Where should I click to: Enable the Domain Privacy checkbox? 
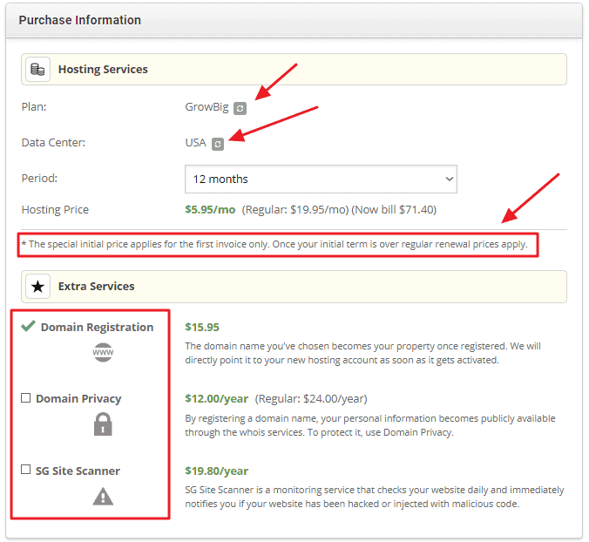pyautogui.click(x=25, y=397)
